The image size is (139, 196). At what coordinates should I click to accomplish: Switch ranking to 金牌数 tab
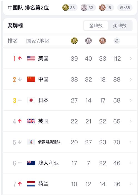[96, 26]
